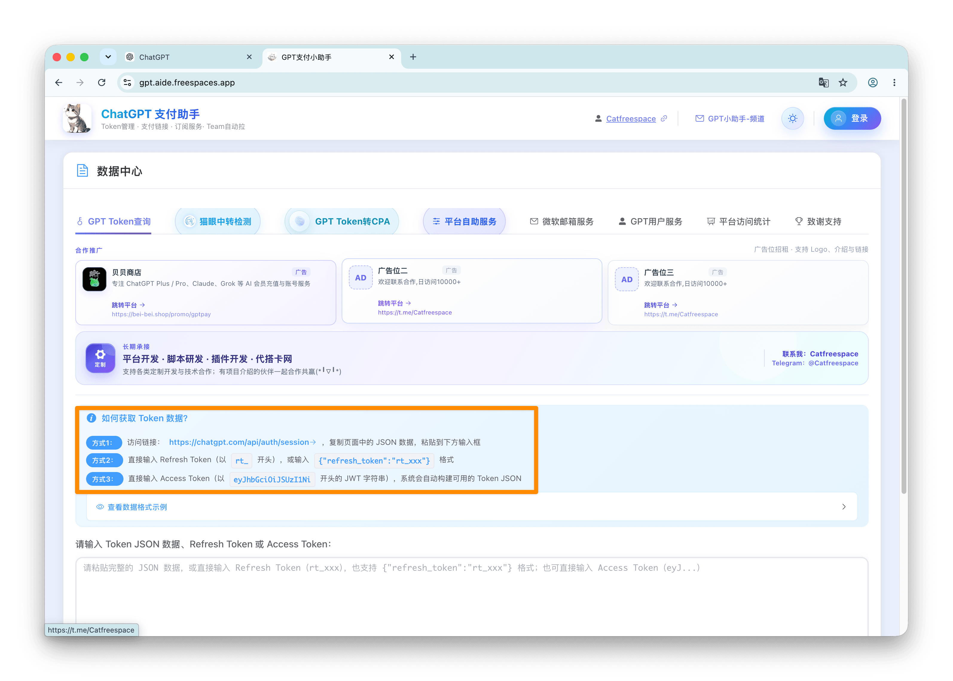Open the t.me/Catfreespace URL under 广告位三
This screenshot has width=953, height=681.
[x=681, y=314]
